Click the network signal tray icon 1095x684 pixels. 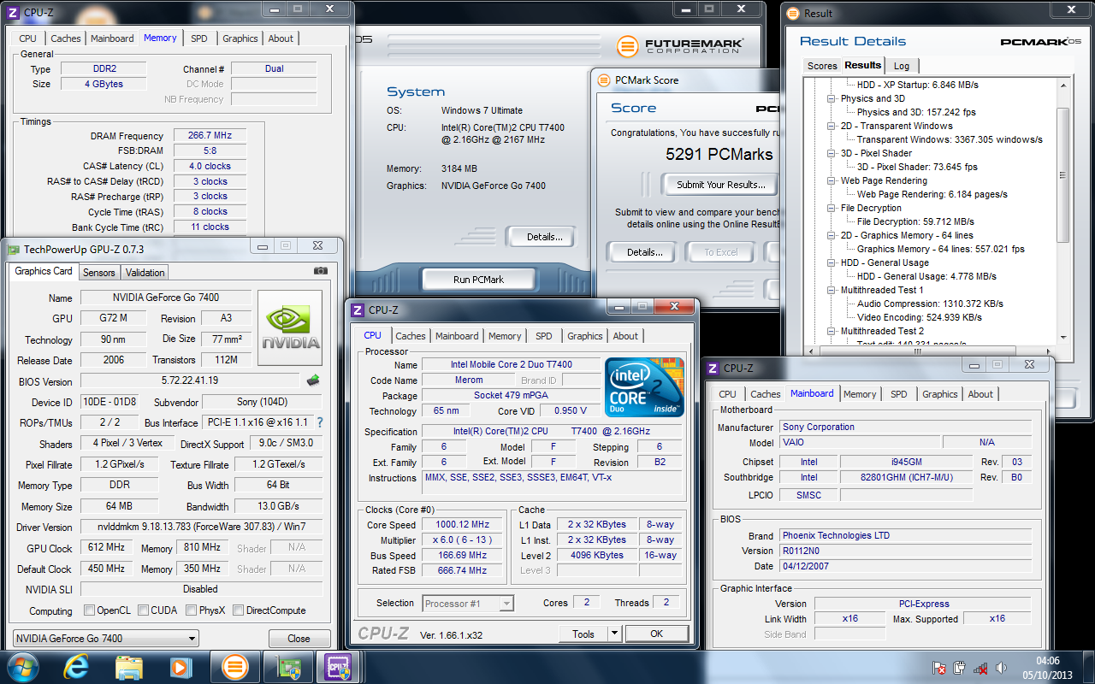[x=980, y=668]
